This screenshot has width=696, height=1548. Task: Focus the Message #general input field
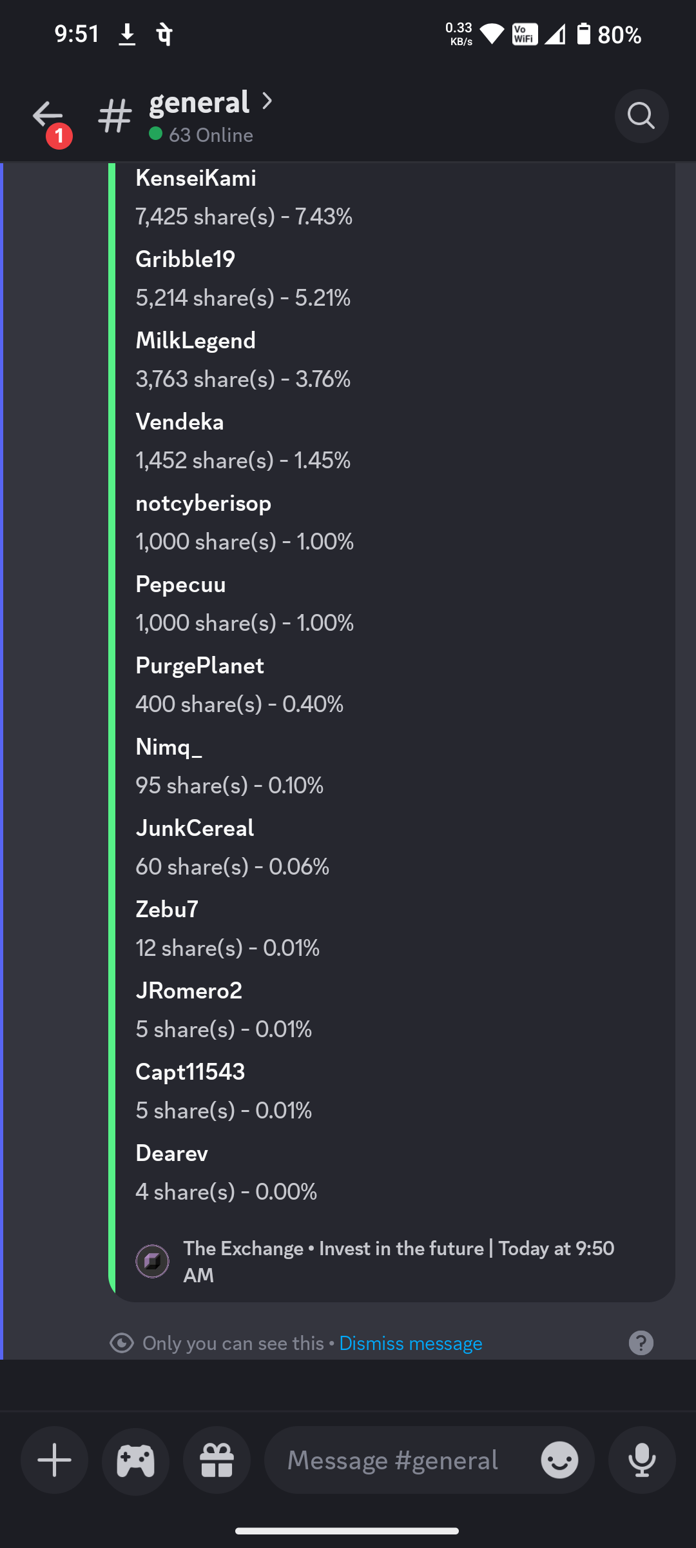(x=393, y=1460)
